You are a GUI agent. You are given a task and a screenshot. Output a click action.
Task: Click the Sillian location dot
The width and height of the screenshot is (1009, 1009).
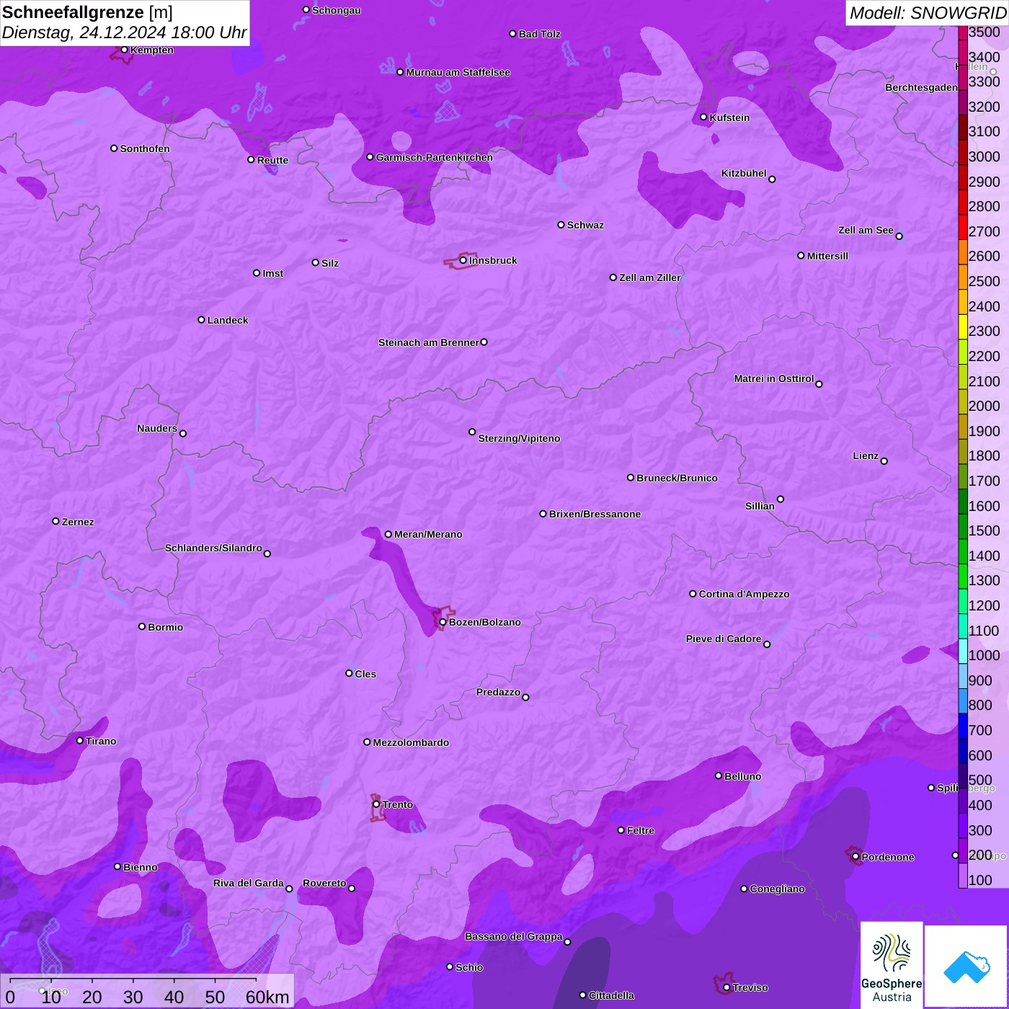tap(781, 499)
